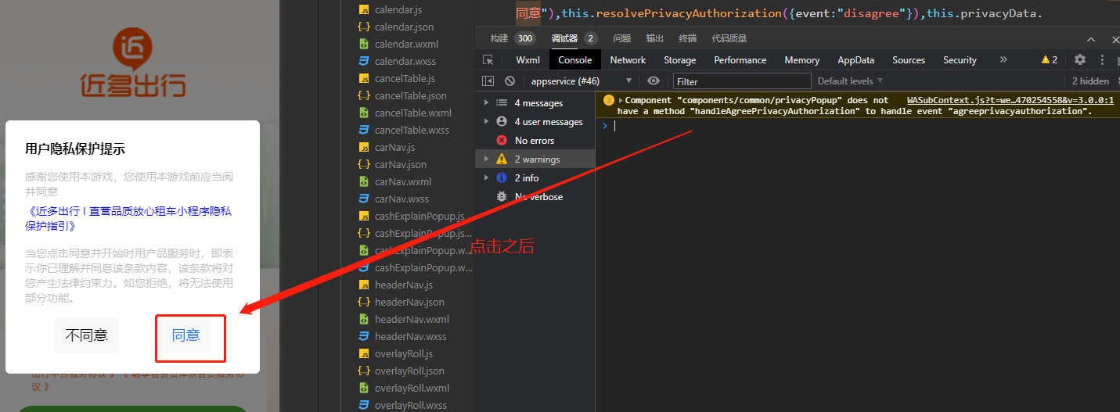The height and width of the screenshot is (412, 1120).
Task: Open the 终端 panel tab
Action: click(x=688, y=38)
